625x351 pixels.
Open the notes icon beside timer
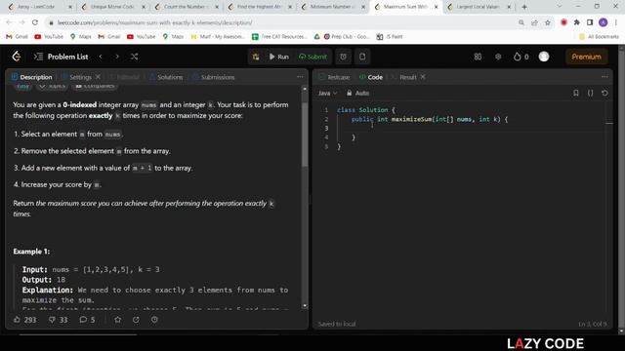coord(362,57)
